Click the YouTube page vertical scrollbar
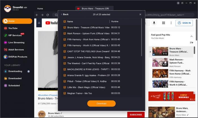 point(197,30)
